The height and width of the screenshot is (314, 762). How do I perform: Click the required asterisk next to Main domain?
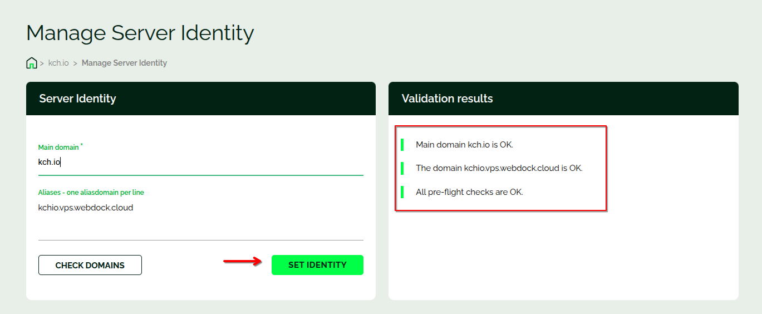point(82,145)
